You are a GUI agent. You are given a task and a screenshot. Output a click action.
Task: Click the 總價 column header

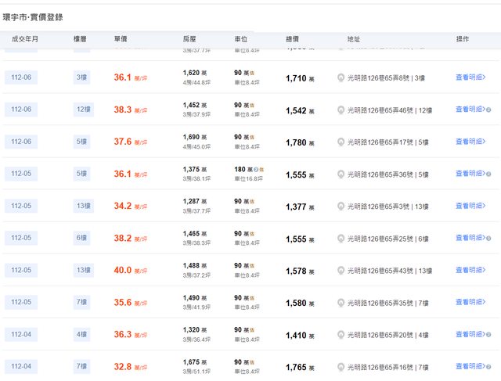[293, 38]
